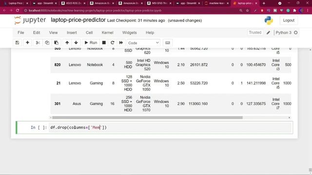This screenshot has height=175, width=312.
Task: Restart kernel and rerun all with the fast-forward icon
Action: 121,43
